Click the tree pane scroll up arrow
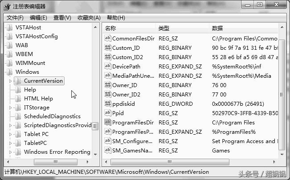The width and height of the screenshot is (290, 180). [x=95, y=27]
